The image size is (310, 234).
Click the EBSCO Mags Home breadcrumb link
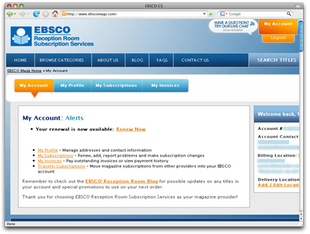point(24,70)
